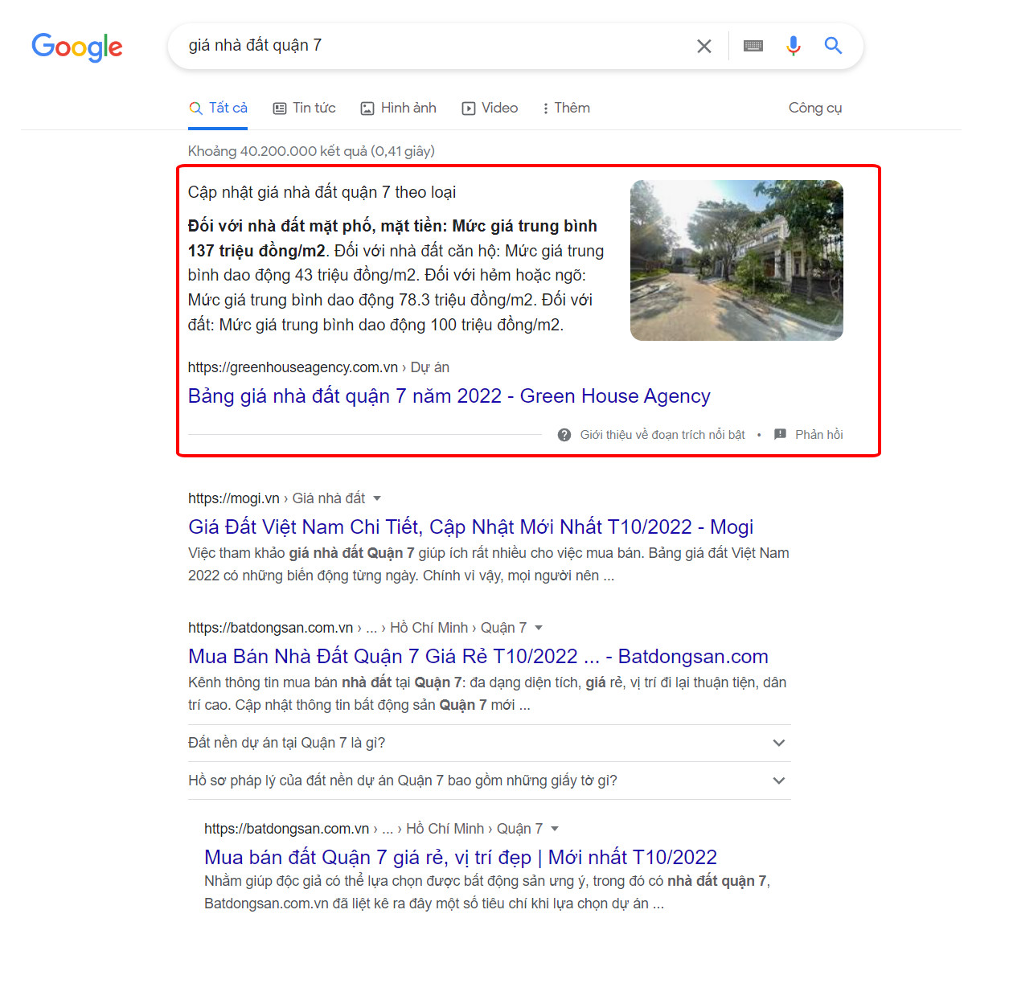Expand dropdown arrow next to mogi.vn URL

click(x=377, y=498)
